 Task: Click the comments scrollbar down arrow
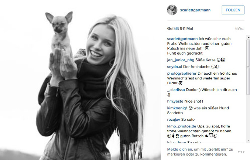pyautogui.click(x=249, y=140)
